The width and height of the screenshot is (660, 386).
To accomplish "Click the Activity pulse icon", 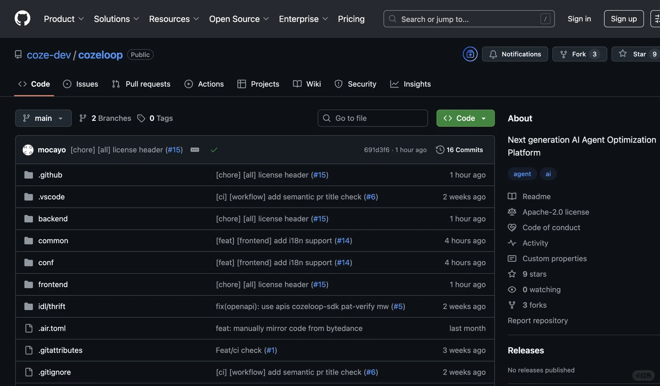I will coord(512,243).
